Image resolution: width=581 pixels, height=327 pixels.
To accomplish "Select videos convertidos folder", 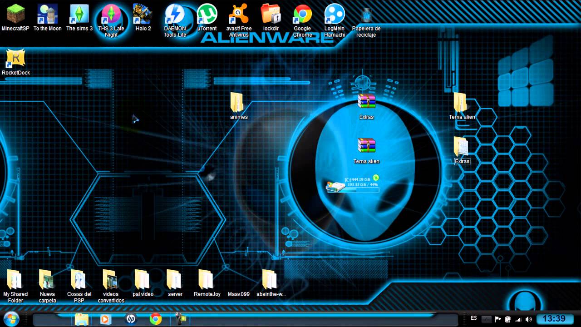I will (x=111, y=286).
